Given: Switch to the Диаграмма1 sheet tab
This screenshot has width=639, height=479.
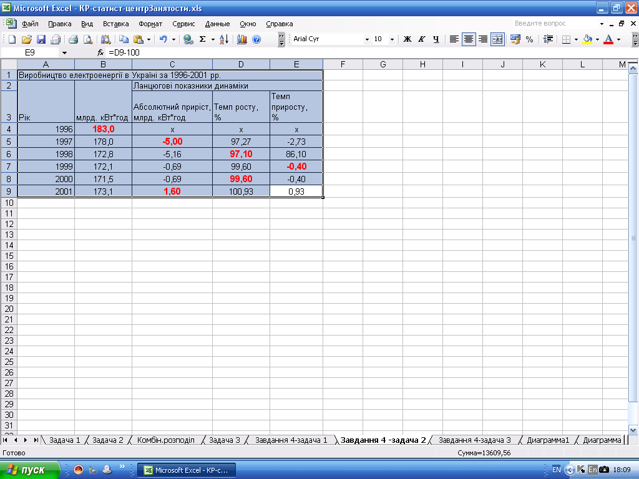Looking at the screenshot, I should [548, 440].
